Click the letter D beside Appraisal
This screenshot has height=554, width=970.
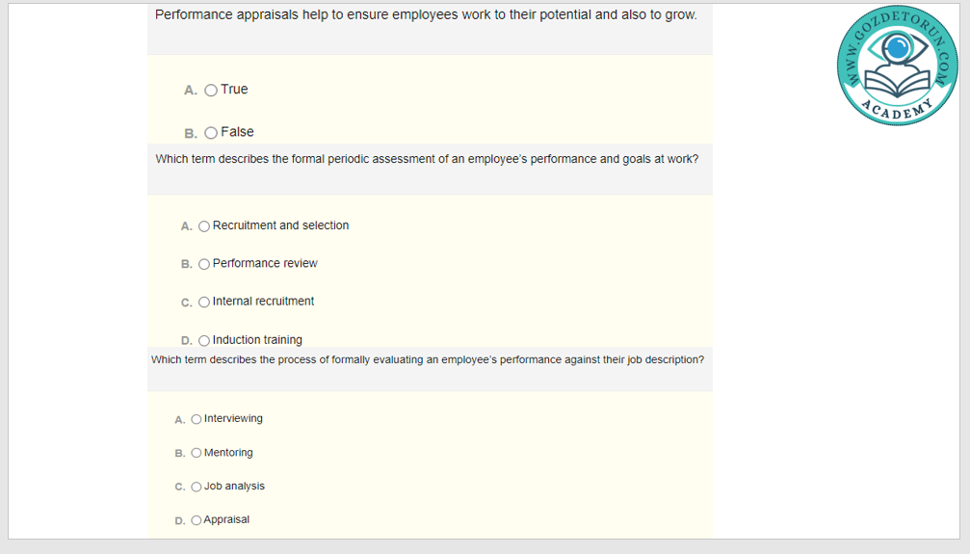179,520
